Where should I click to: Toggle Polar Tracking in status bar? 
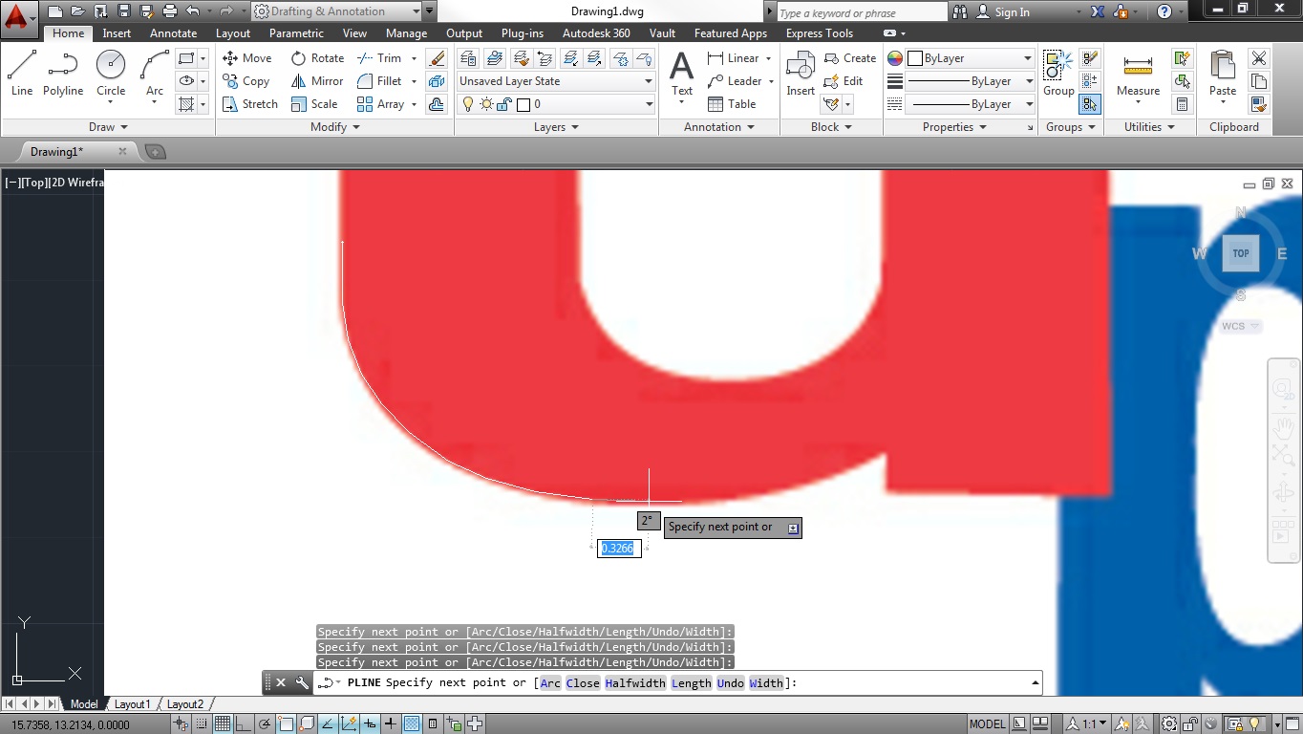pos(265,724)
